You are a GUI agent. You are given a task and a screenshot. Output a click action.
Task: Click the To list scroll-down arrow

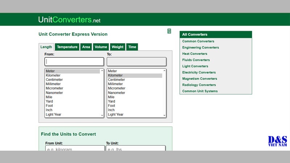164,116
